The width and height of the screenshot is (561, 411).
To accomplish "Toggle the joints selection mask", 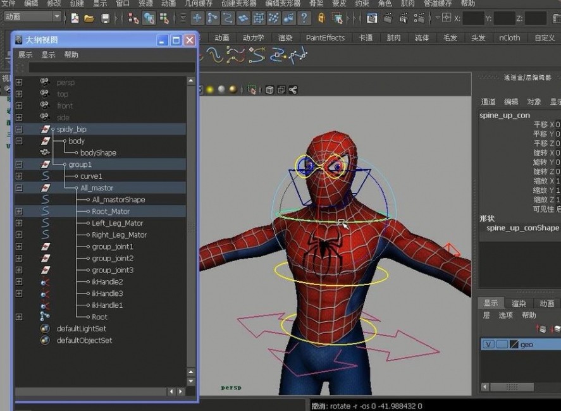I will 213,18.
